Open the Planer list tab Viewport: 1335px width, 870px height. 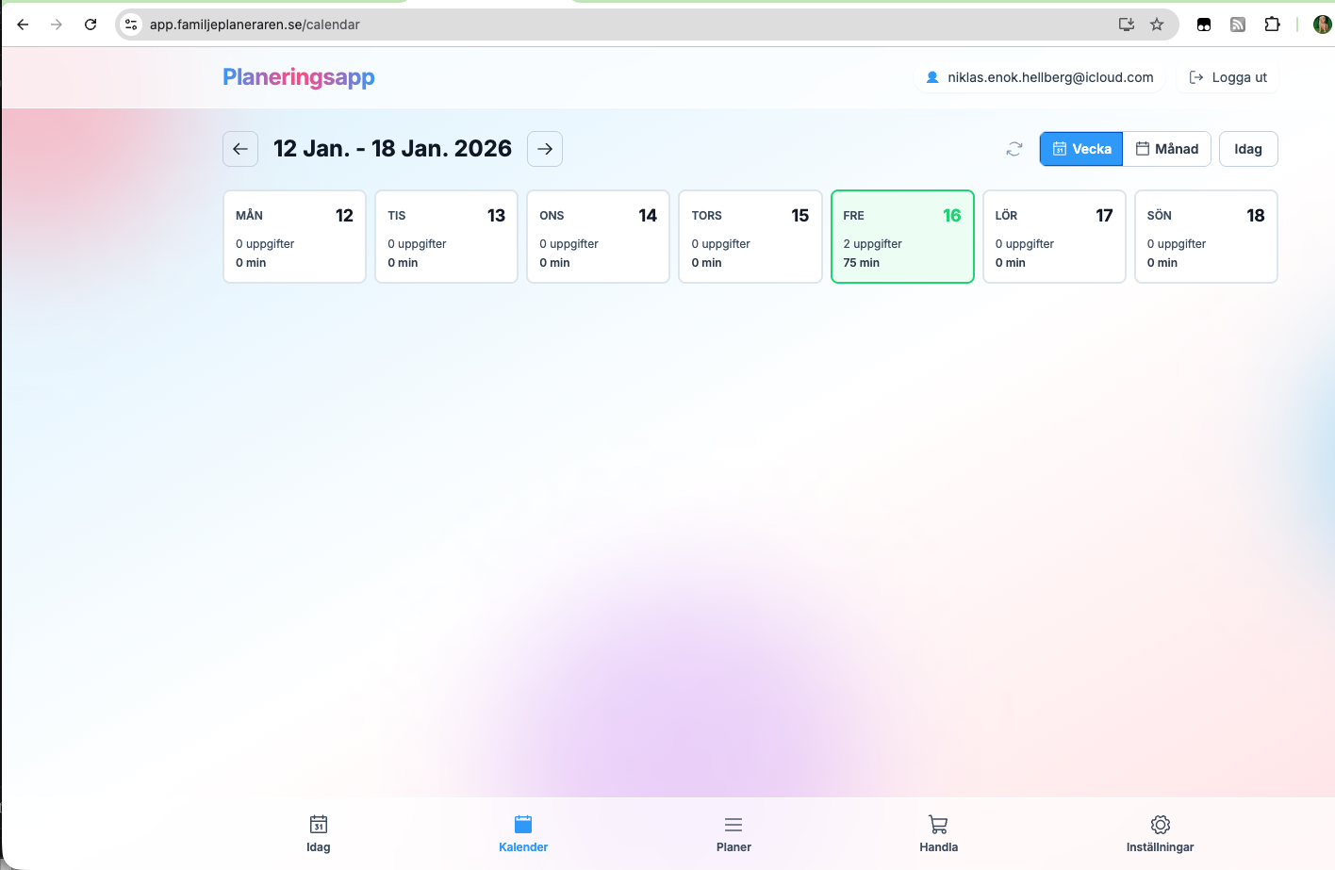click(x=733, y=833)
